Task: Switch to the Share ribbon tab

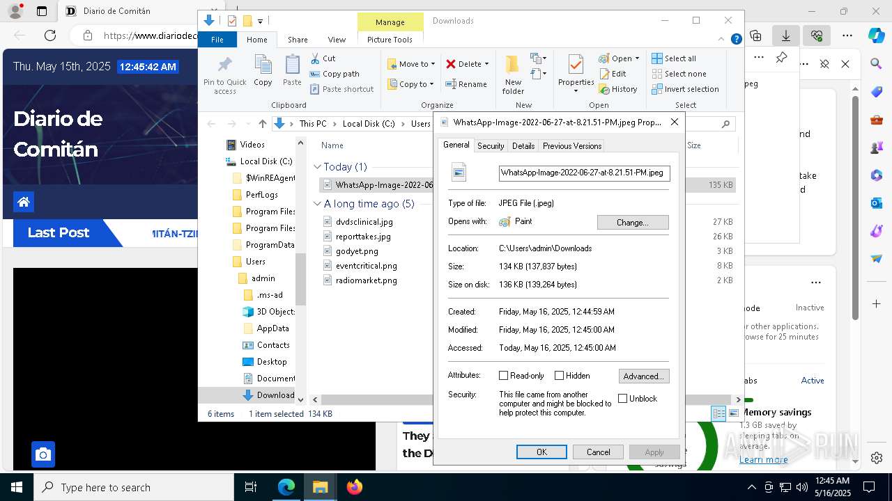Action: [x=298, y=40]
